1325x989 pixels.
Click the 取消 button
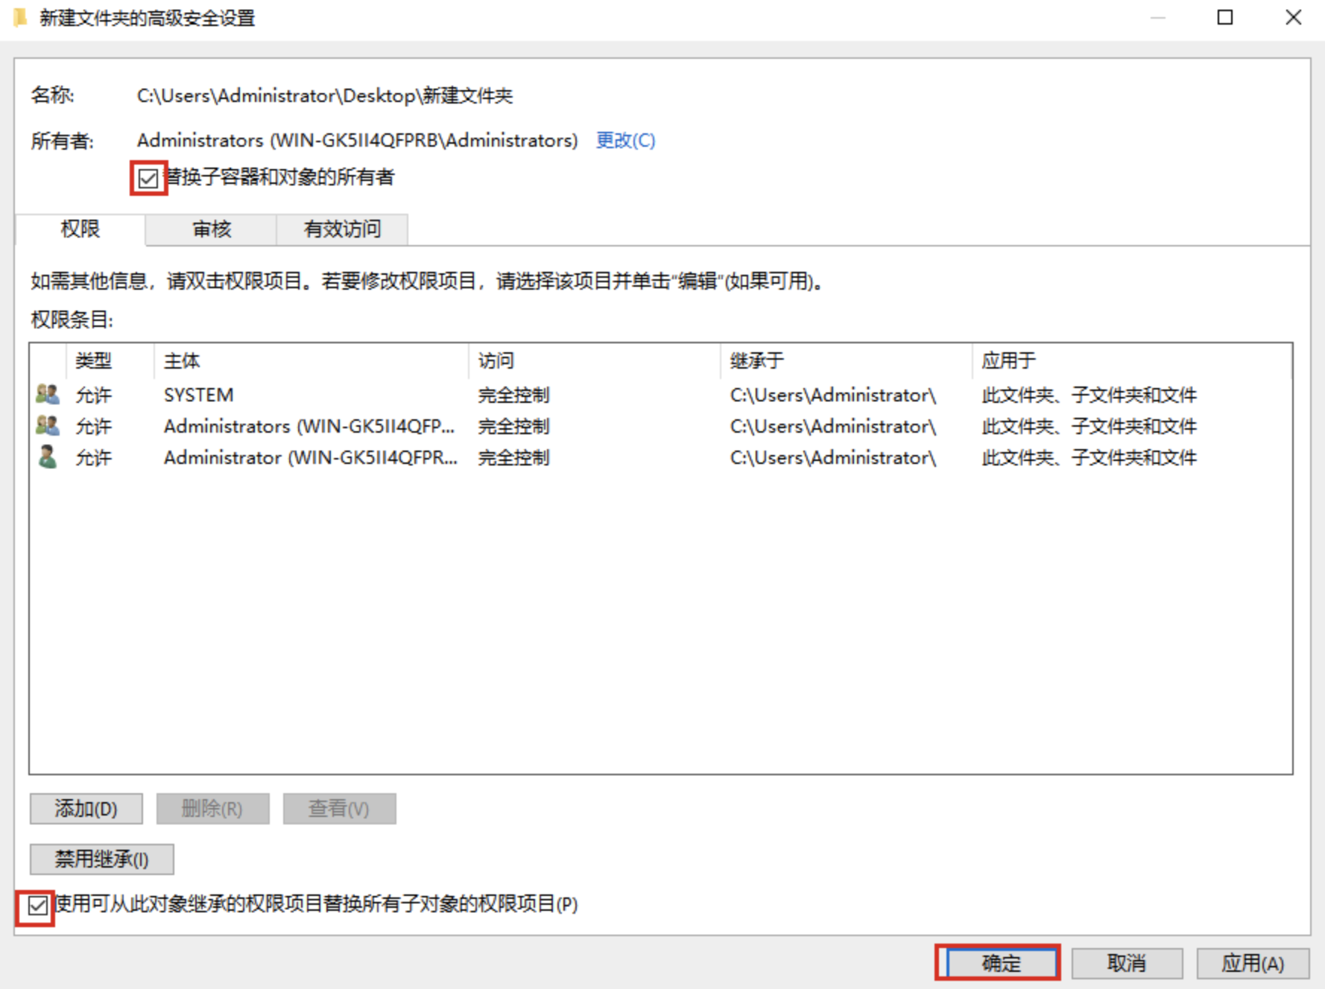[1127, 963]
